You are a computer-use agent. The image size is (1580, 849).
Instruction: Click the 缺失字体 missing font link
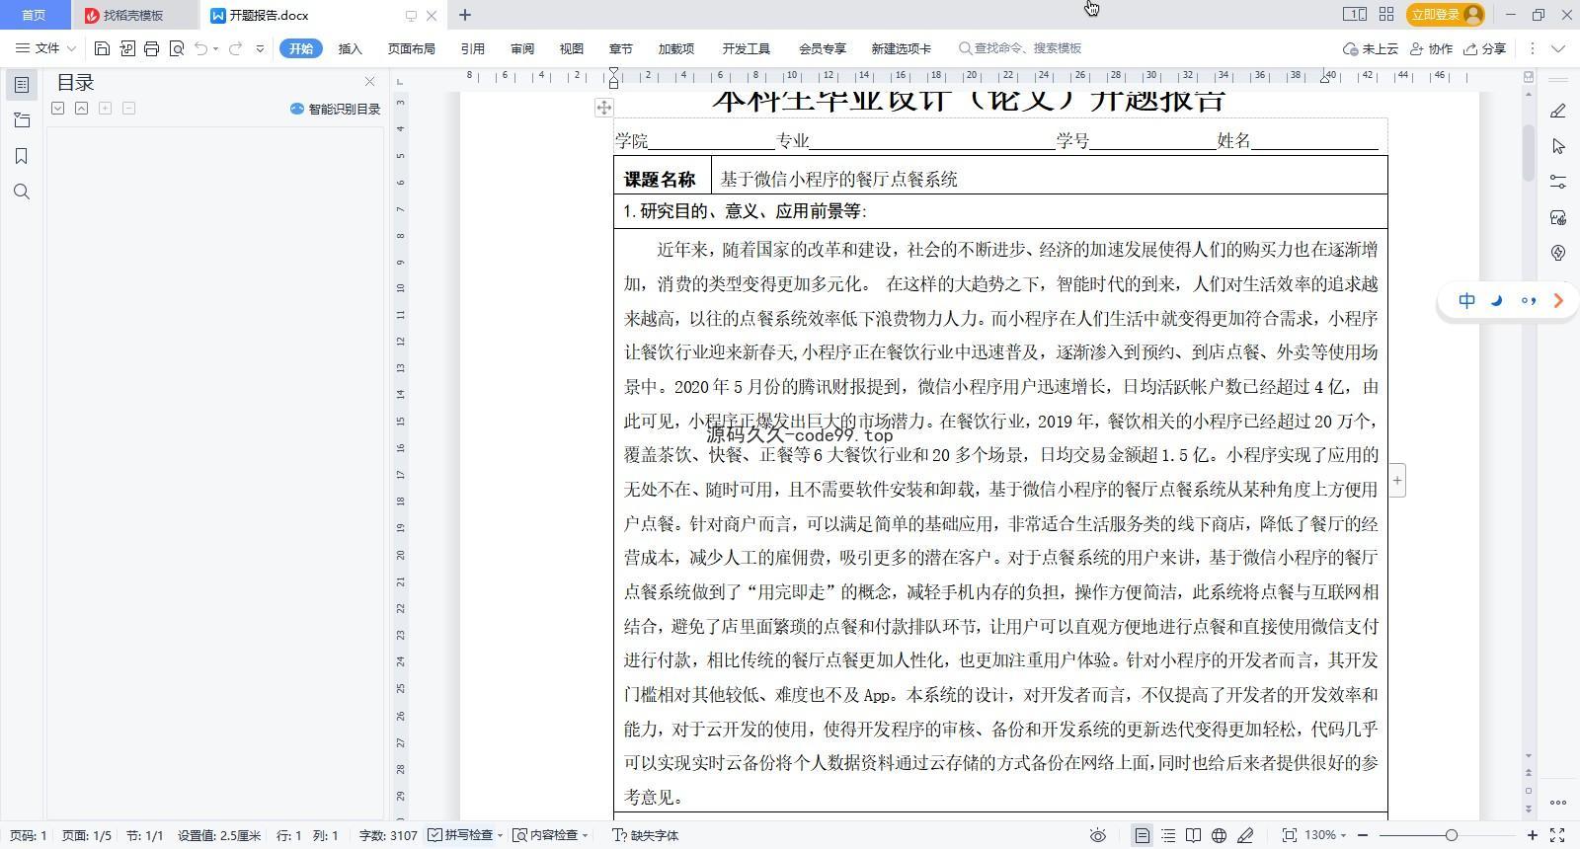point(646,835)
